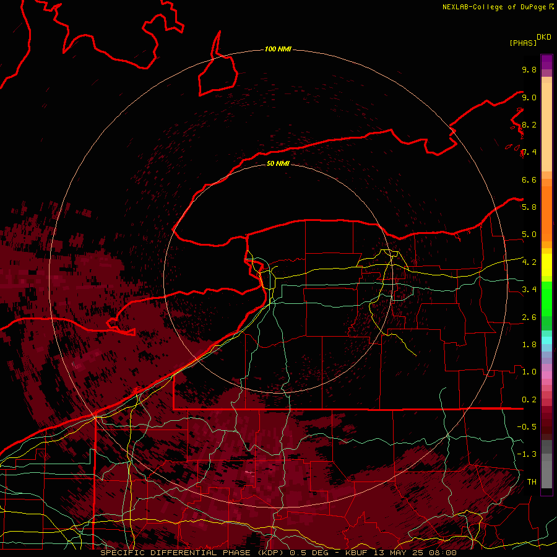Click the 9.8 value on color scale
The height and width of the screenshot is (557, 557).
point(529,69)
